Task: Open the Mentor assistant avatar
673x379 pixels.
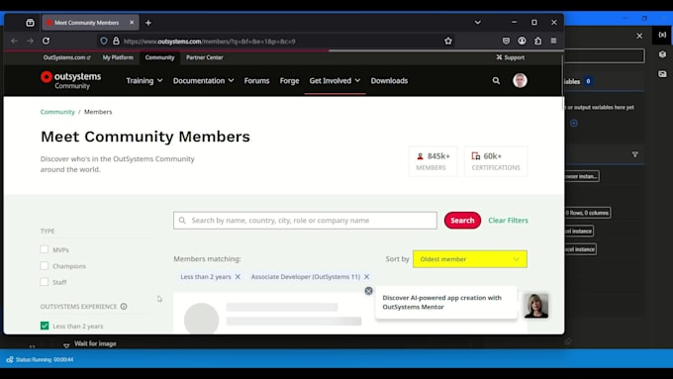Action: (x=536, y=306)
